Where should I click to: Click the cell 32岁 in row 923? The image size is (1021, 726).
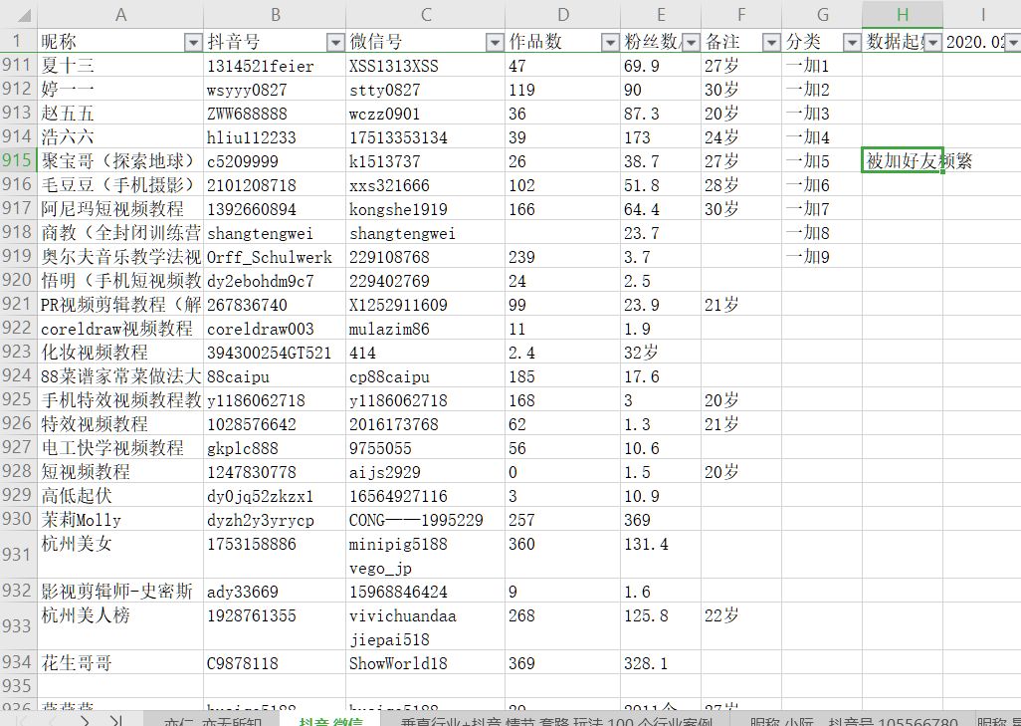[661, 352]
